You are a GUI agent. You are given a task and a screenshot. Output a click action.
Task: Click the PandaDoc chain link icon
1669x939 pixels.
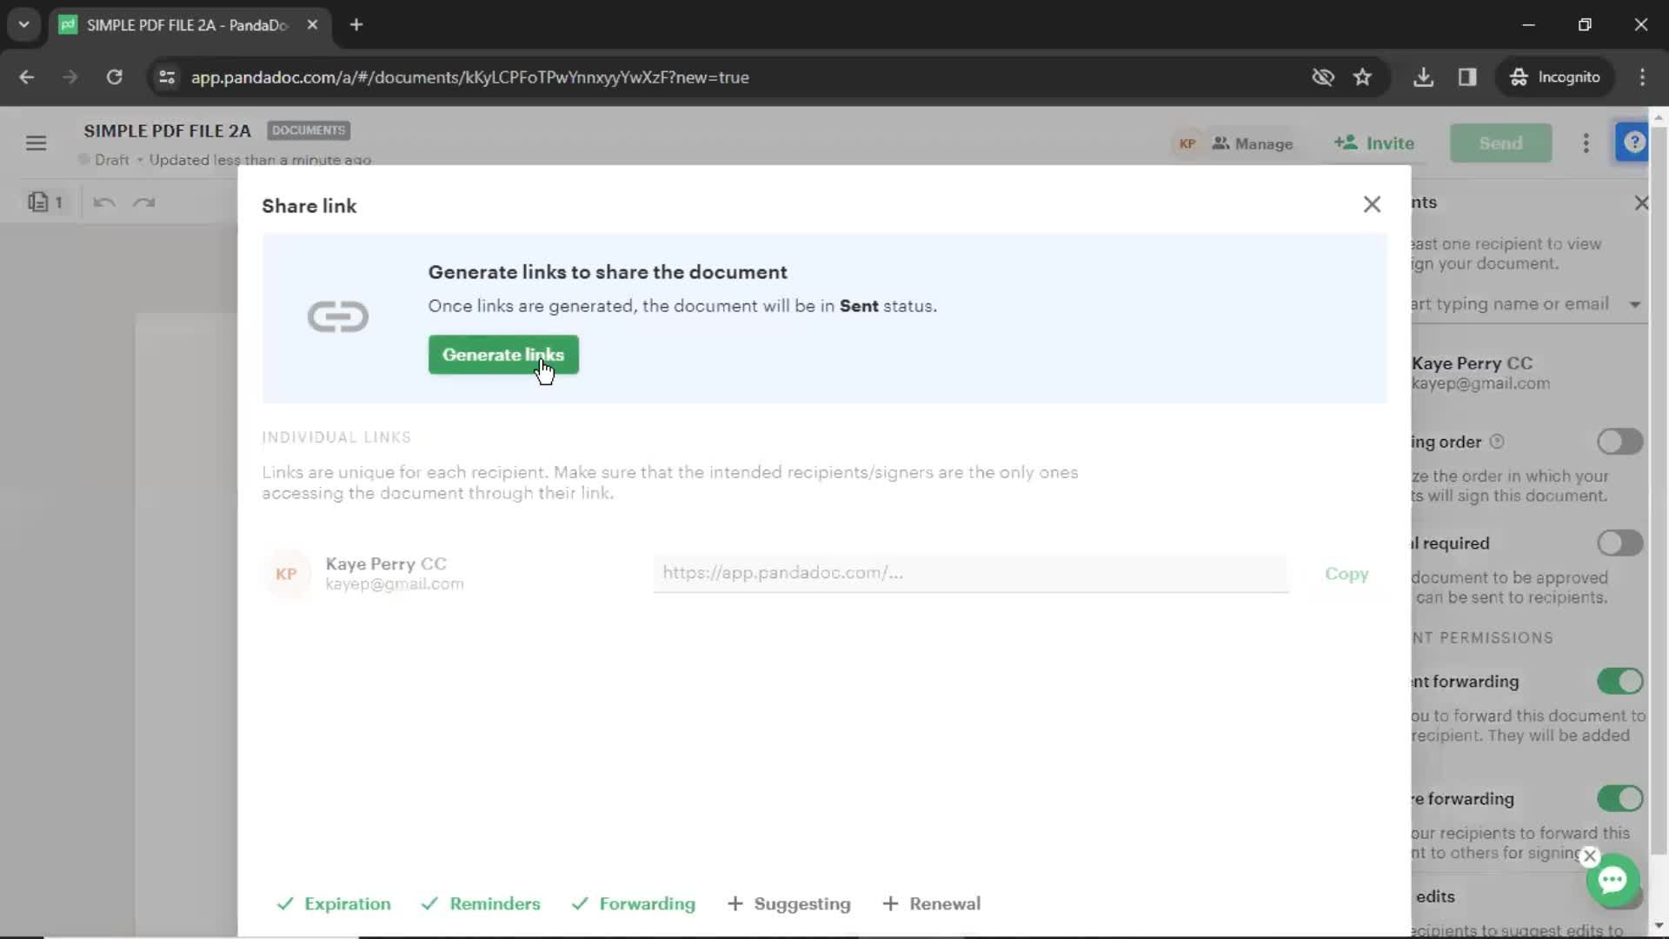click(x=337, y=316)
